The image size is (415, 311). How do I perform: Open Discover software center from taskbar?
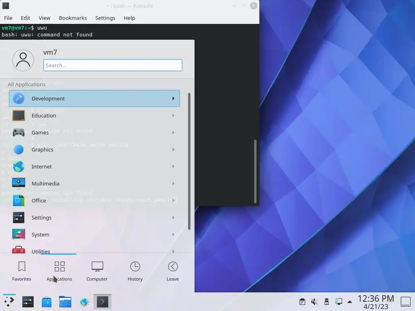tap(47, 302)
